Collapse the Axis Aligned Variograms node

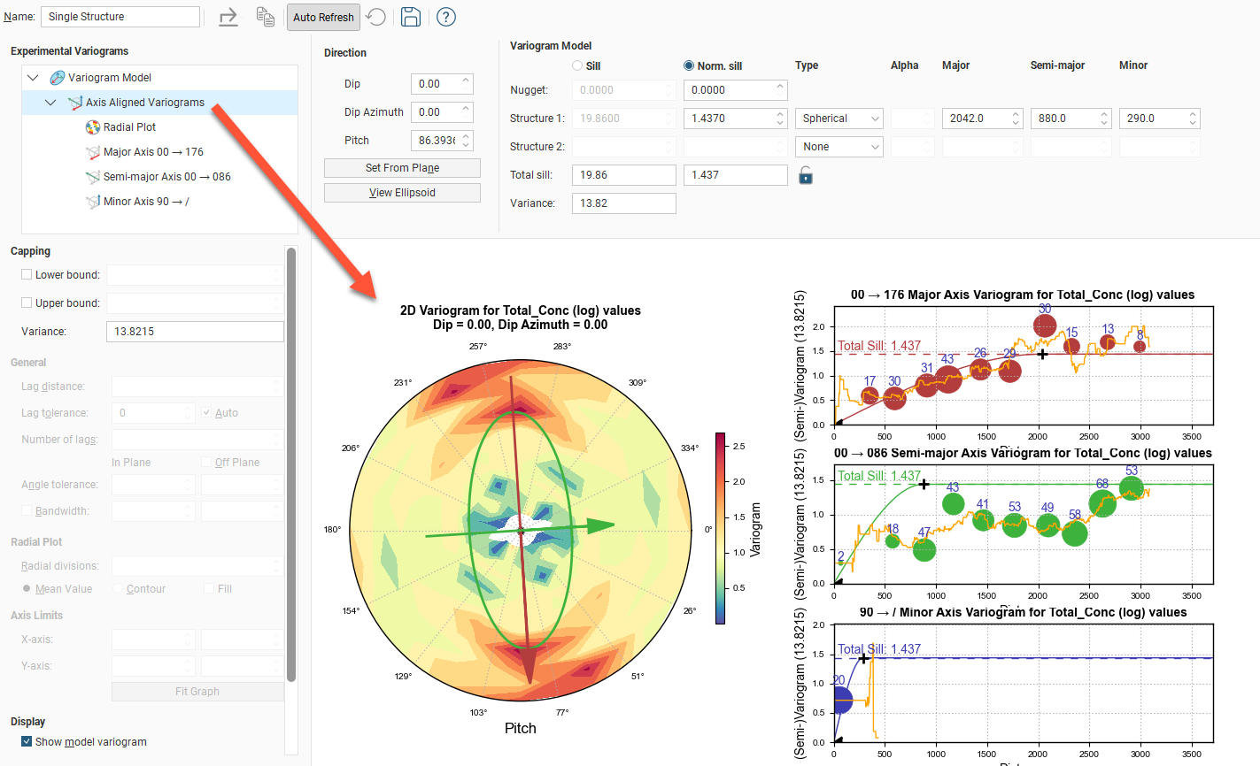(50, 103)
